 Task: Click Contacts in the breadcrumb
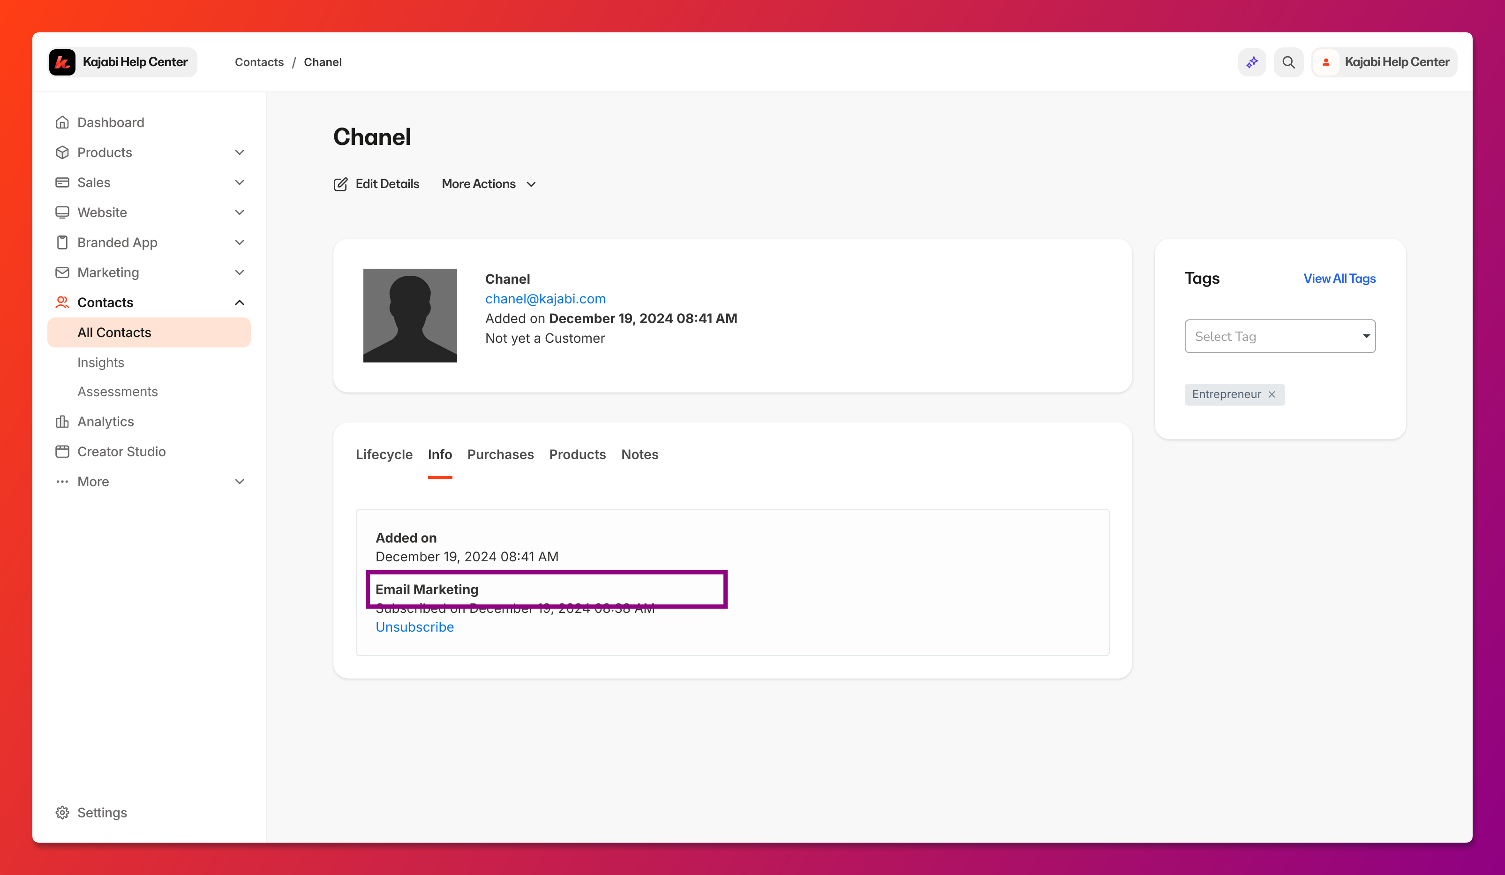tap(259, 62)
